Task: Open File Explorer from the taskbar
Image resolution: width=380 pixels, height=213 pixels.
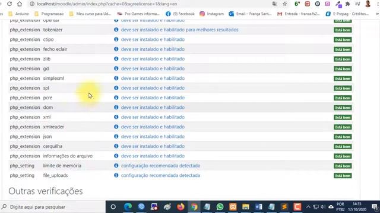Action: [246, 207]
